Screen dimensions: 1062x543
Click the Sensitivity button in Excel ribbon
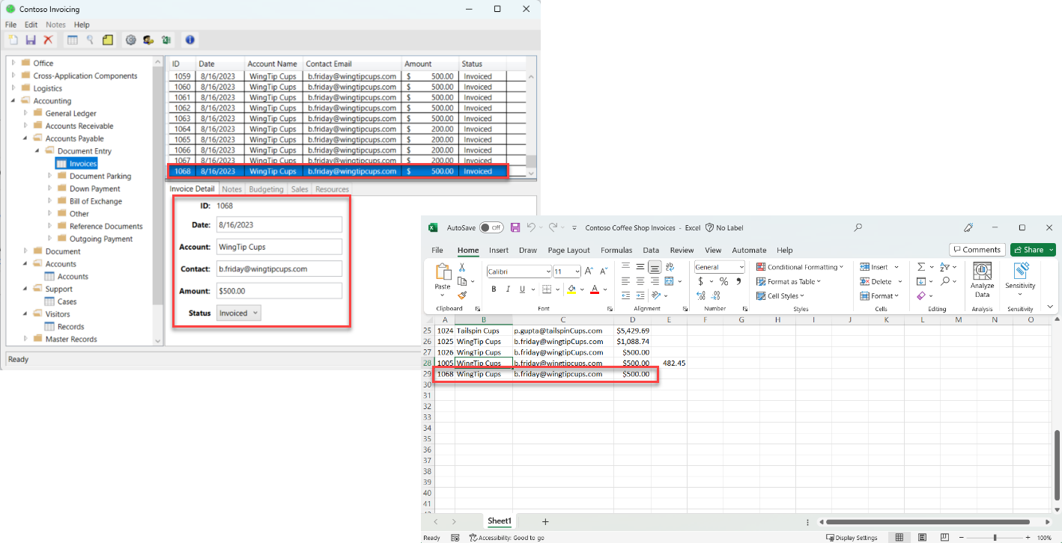pos(1020,280)
